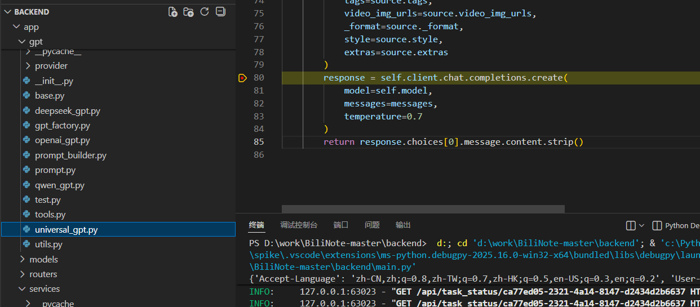700x307 pixels.
Task: Click the editor horizontal scrollbar
Action: coord(423,209)
